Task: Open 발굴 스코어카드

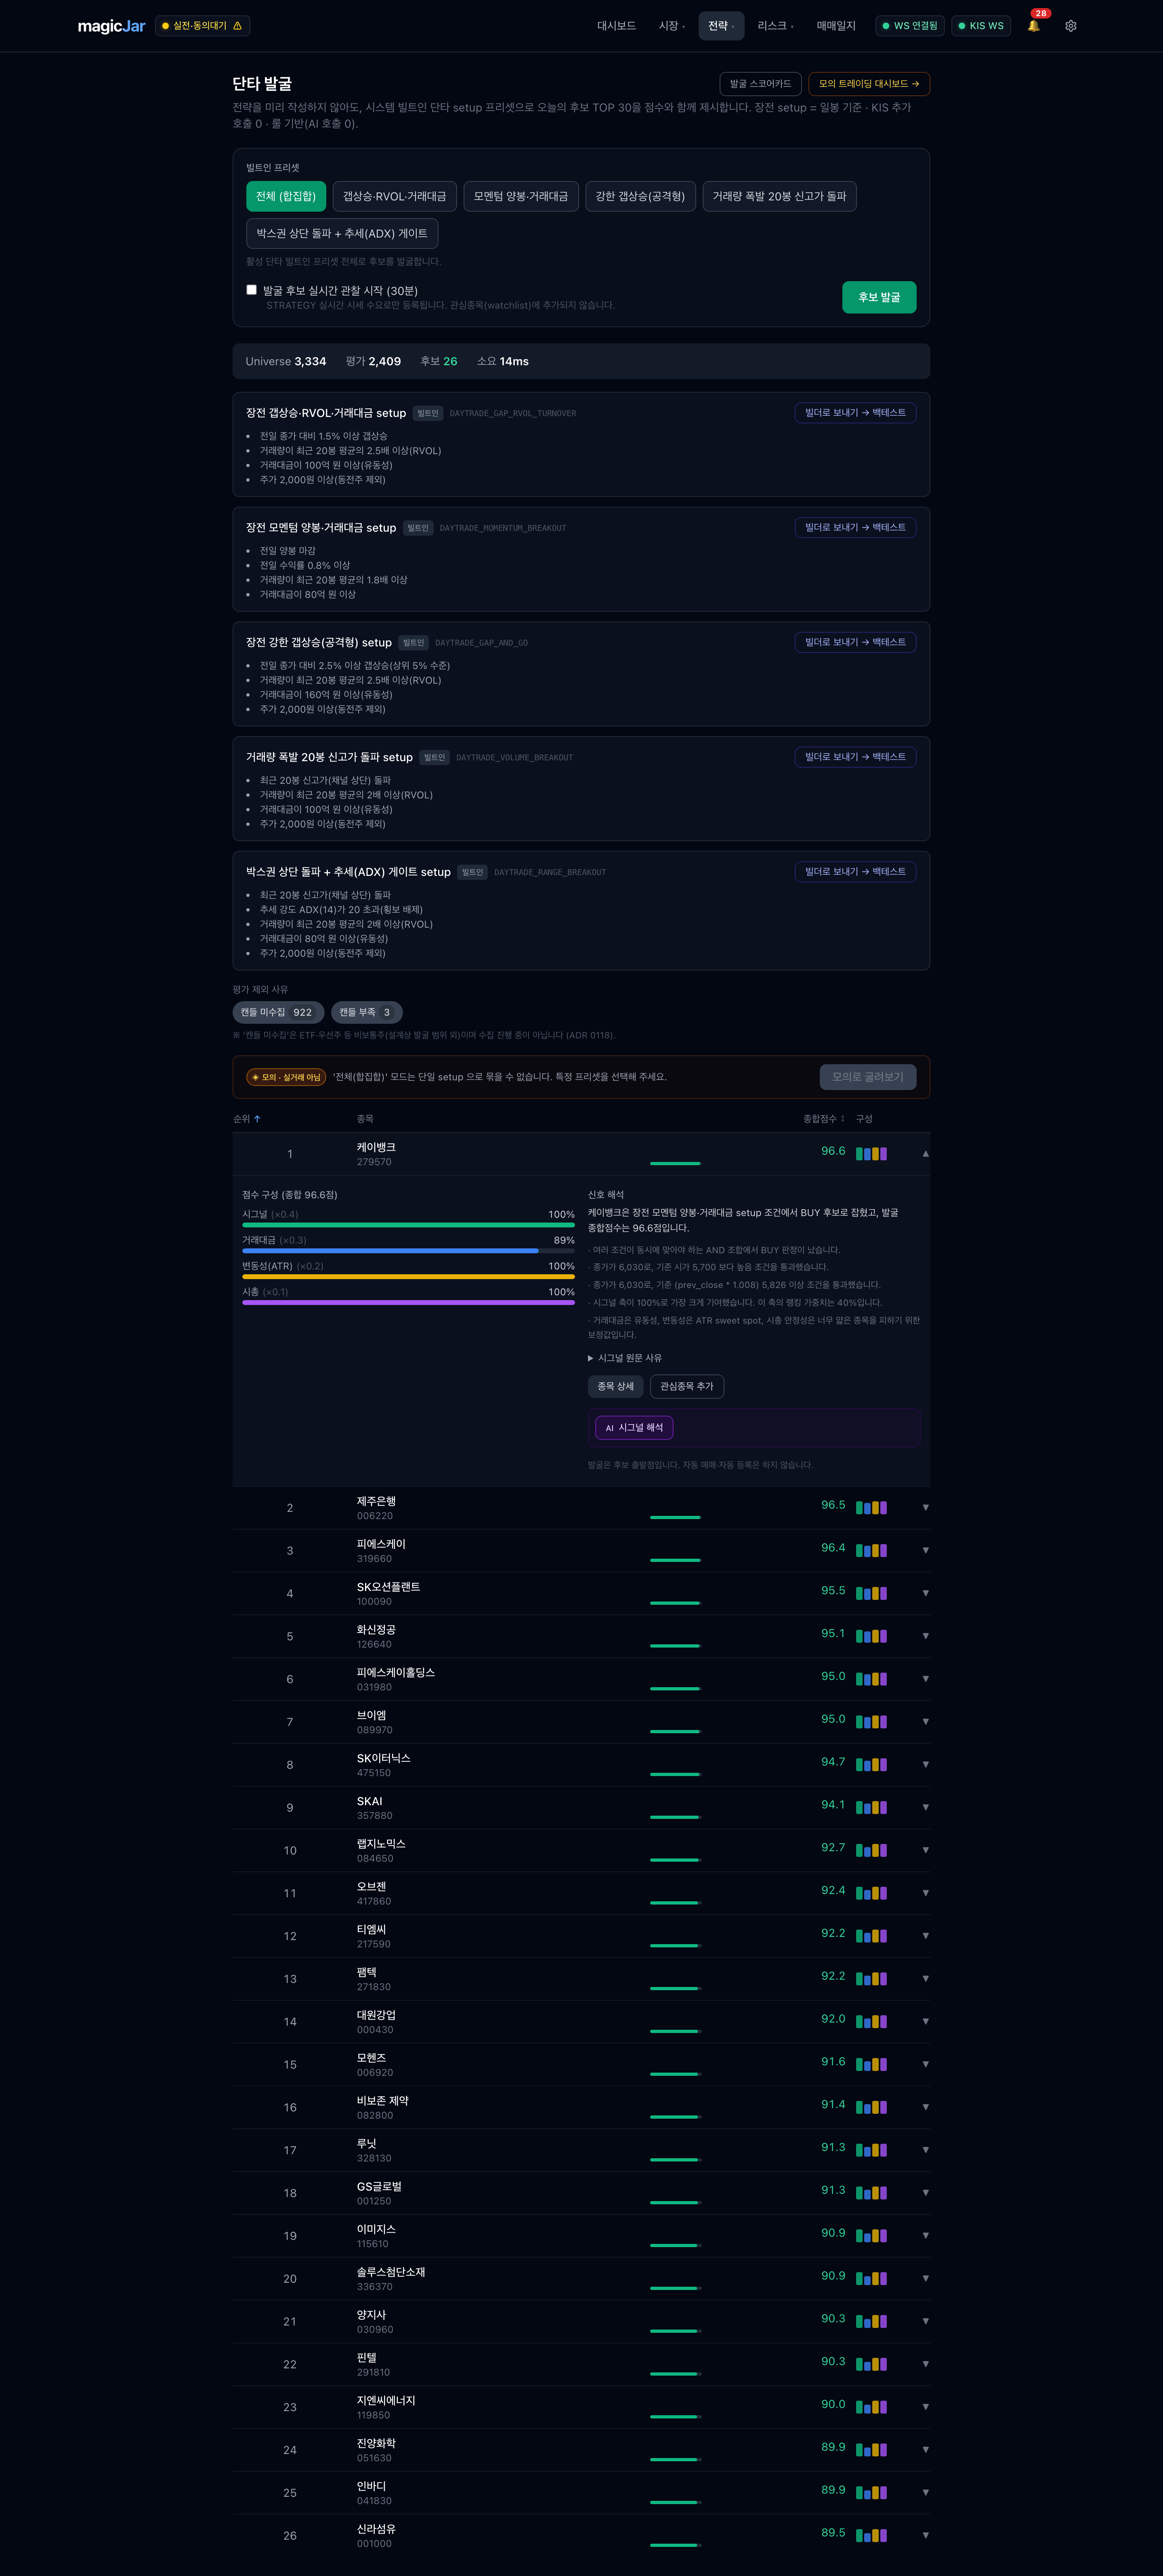Action: click(x=760, y=84)
